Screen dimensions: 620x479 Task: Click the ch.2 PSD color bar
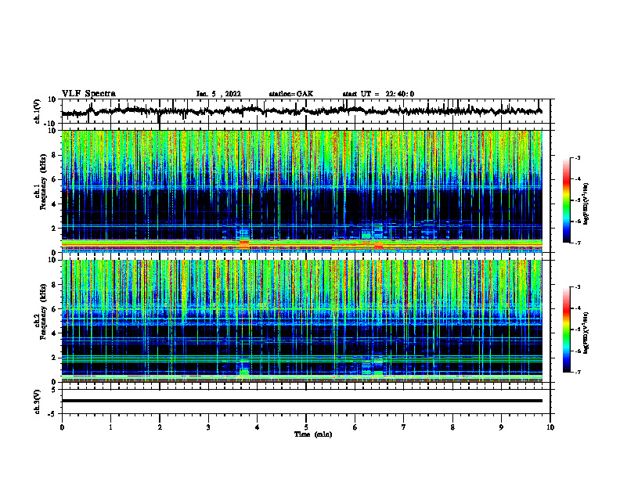click(567, 330)
